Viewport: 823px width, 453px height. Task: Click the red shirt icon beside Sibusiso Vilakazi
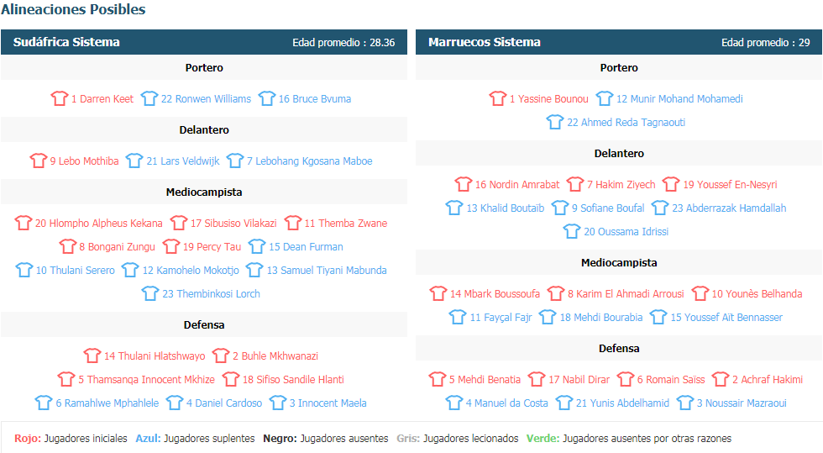tap(178, 222)
